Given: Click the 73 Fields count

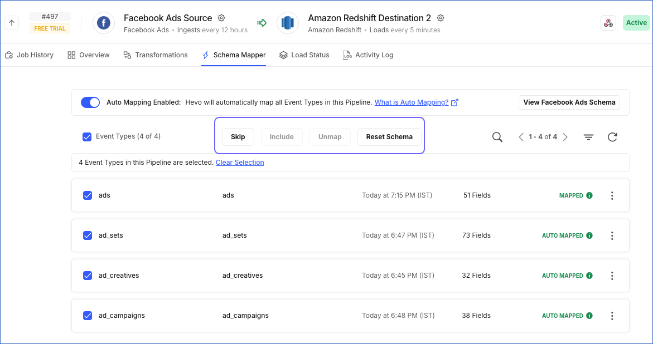Looking at the screenshot, I should pyautogui.click(x=476, y=235).
